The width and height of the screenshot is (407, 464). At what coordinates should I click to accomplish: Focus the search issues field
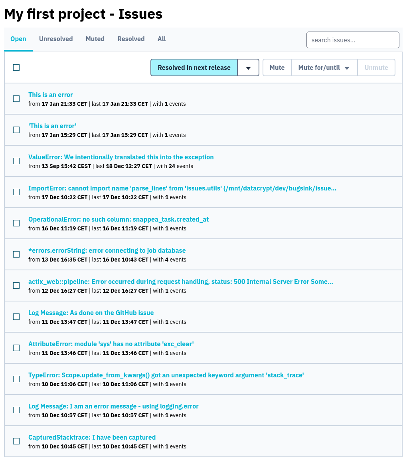[353, 40]
